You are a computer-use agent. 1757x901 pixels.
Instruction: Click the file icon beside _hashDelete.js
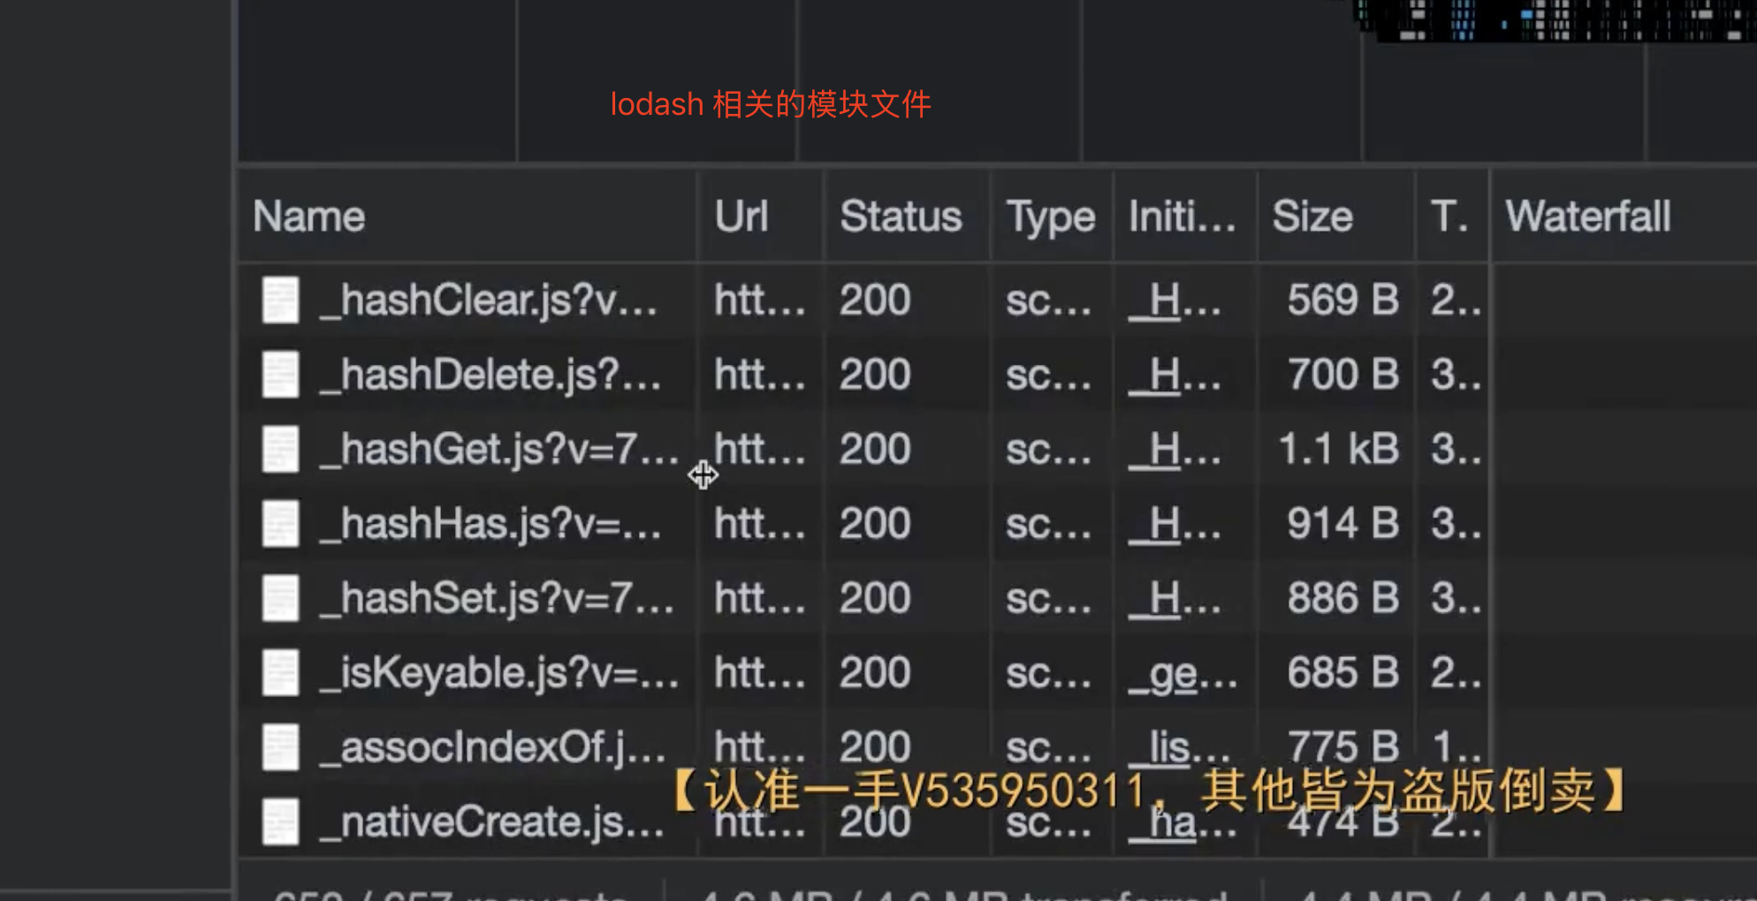coord(280,375)
